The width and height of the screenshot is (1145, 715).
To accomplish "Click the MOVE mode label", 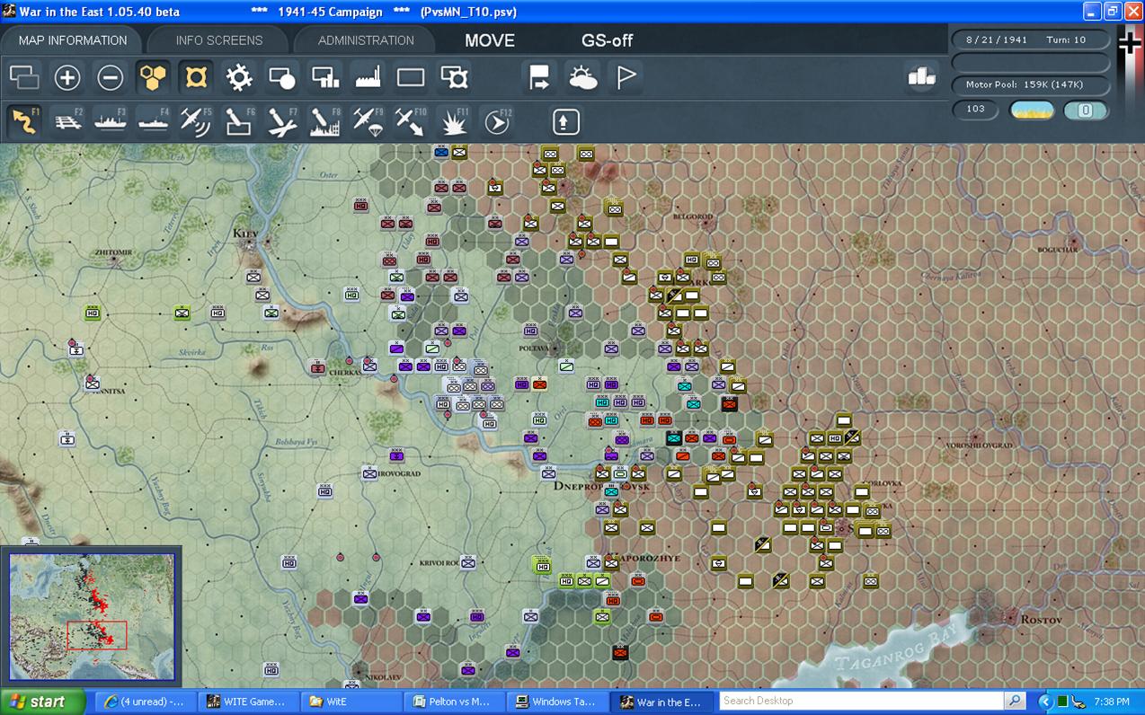I will tap(490, 40).
